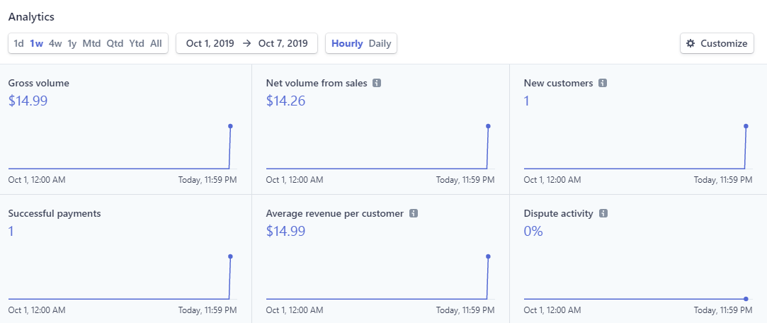The image size is (767, 323).
Task: Choose the Ytd range option
Action: coord(137,43)
